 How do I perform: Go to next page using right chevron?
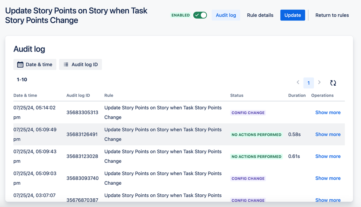319,82
